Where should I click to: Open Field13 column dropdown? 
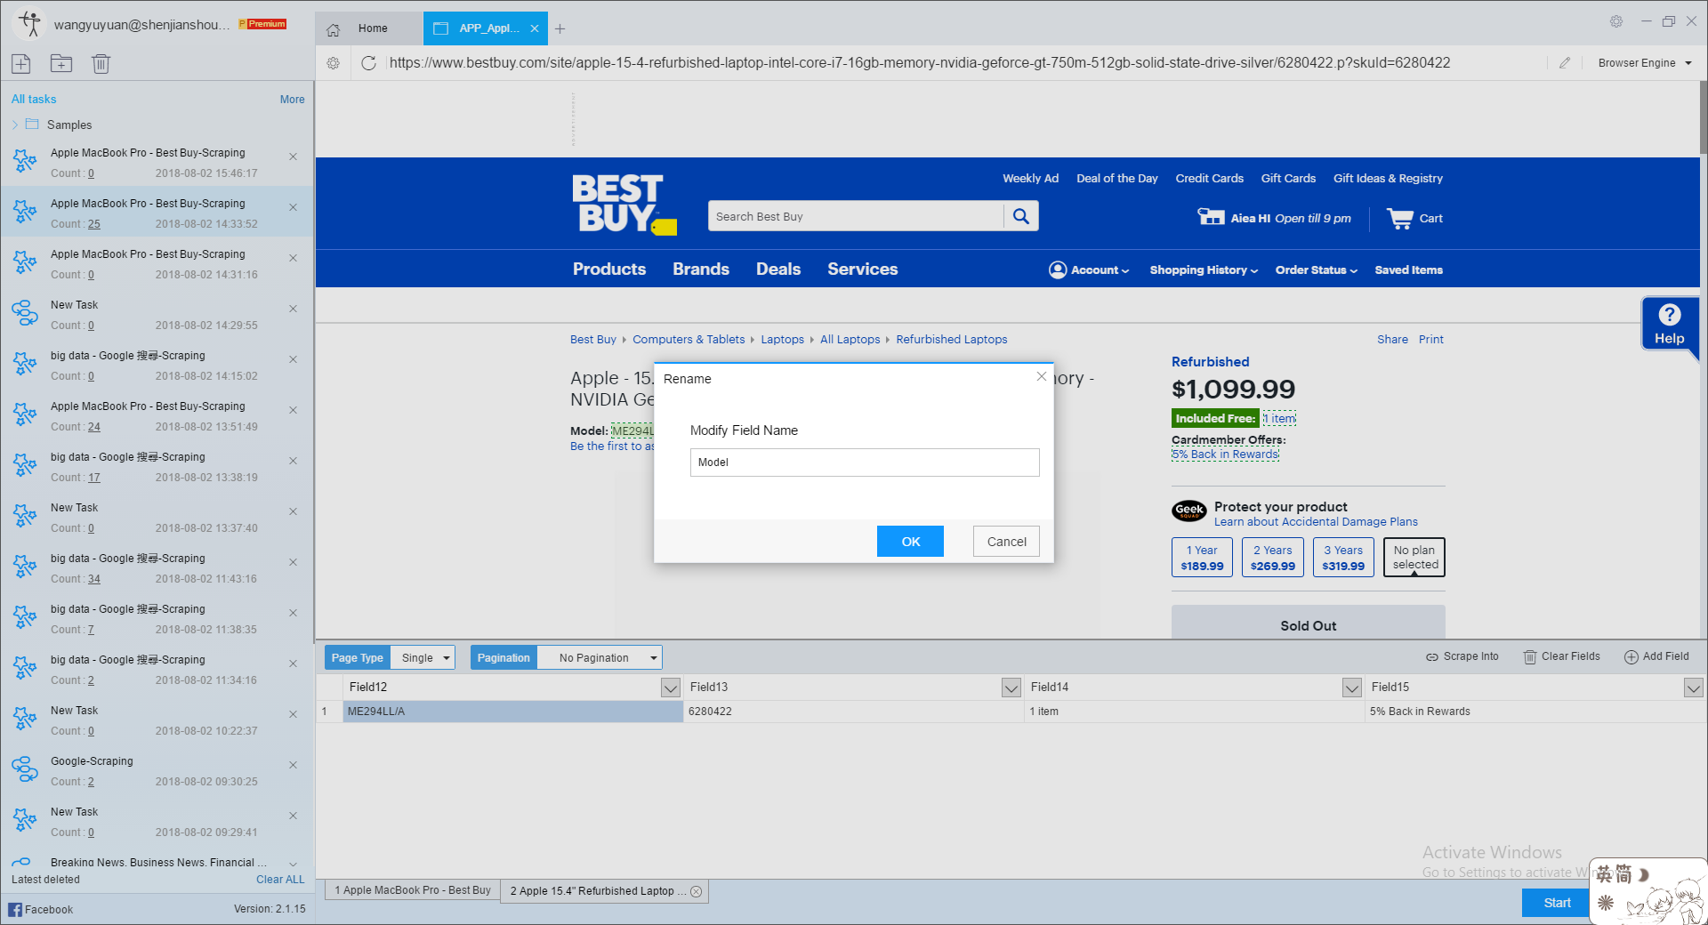[x=1011, y=688]
